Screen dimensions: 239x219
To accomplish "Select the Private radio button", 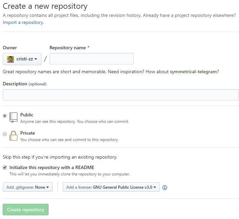I will tap(5, 134).
